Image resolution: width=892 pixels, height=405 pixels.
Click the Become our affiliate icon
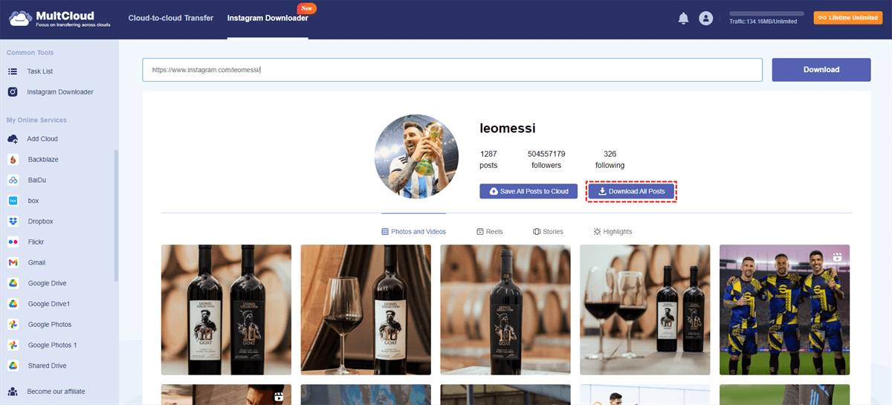(x=13, y=392)
